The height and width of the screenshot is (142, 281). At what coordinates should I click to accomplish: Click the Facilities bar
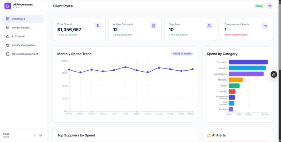[x=231, y=109]
